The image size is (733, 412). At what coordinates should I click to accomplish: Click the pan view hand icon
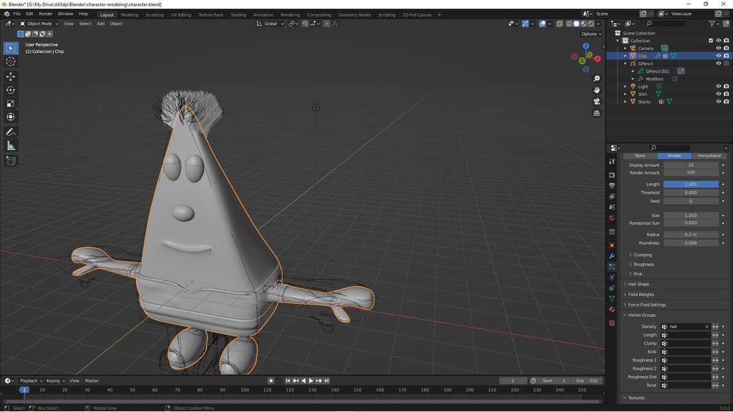pyautogui.click(x=597, y=90)
